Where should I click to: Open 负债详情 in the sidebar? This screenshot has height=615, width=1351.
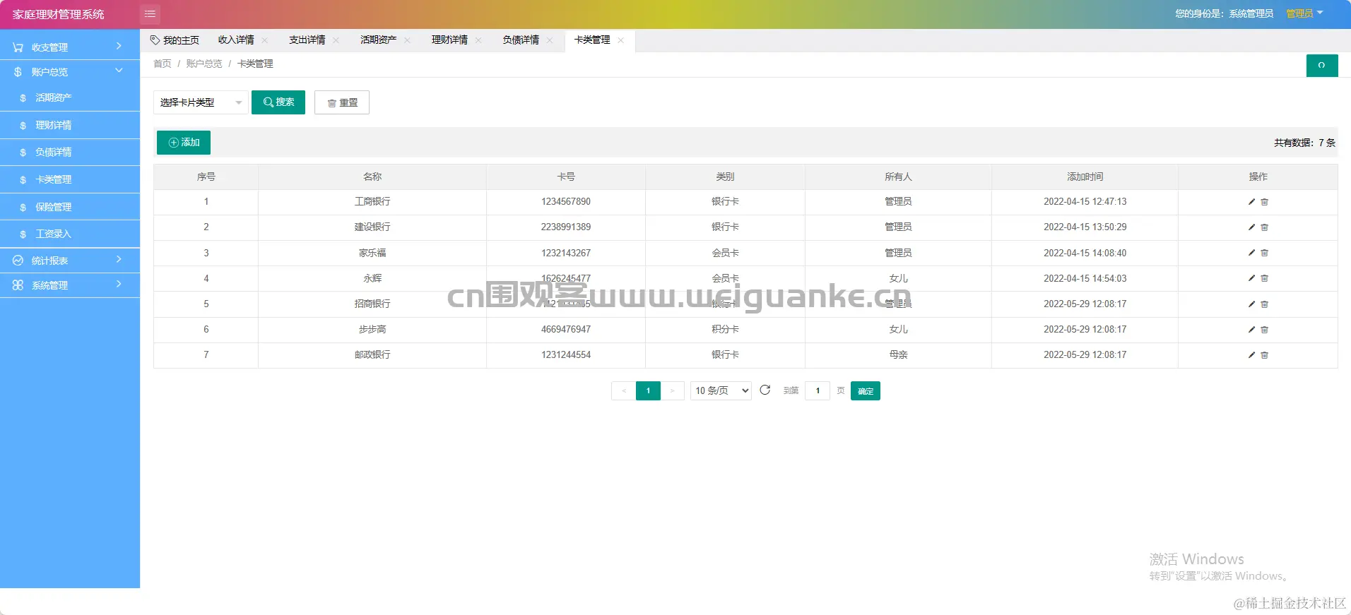pyautogui.click(x=70, y=152)
